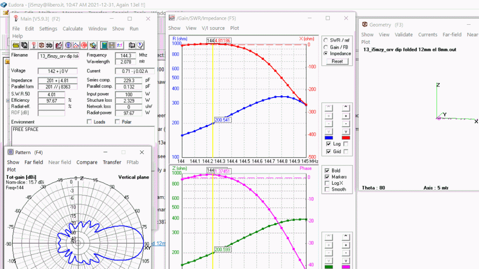
Task: Tick the Polar checkbox in Main window
Action: (118, 122)
